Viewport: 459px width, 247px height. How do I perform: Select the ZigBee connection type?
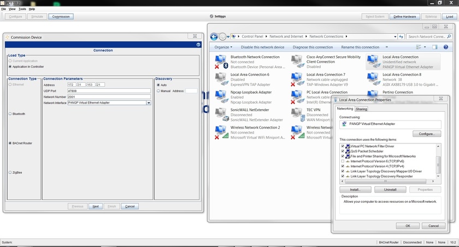(x=10, y=172)
